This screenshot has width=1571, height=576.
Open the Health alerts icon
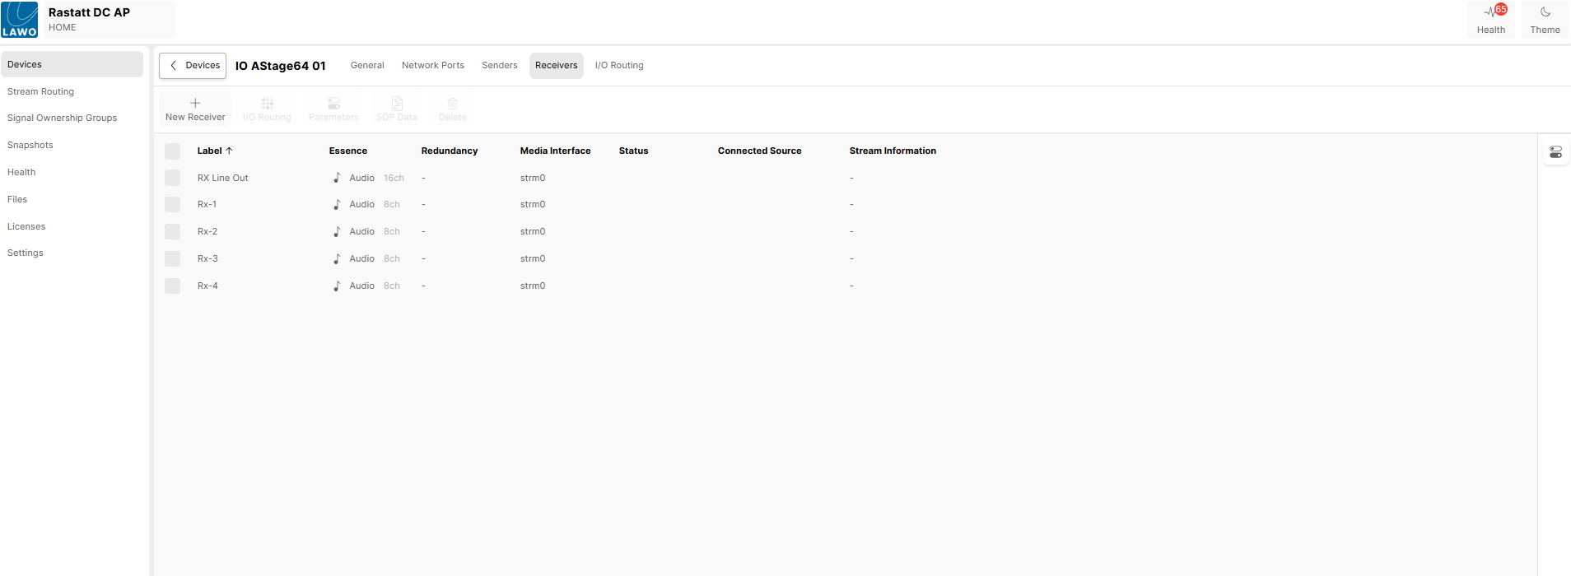pyautogui.click(x=1490, y=13)
